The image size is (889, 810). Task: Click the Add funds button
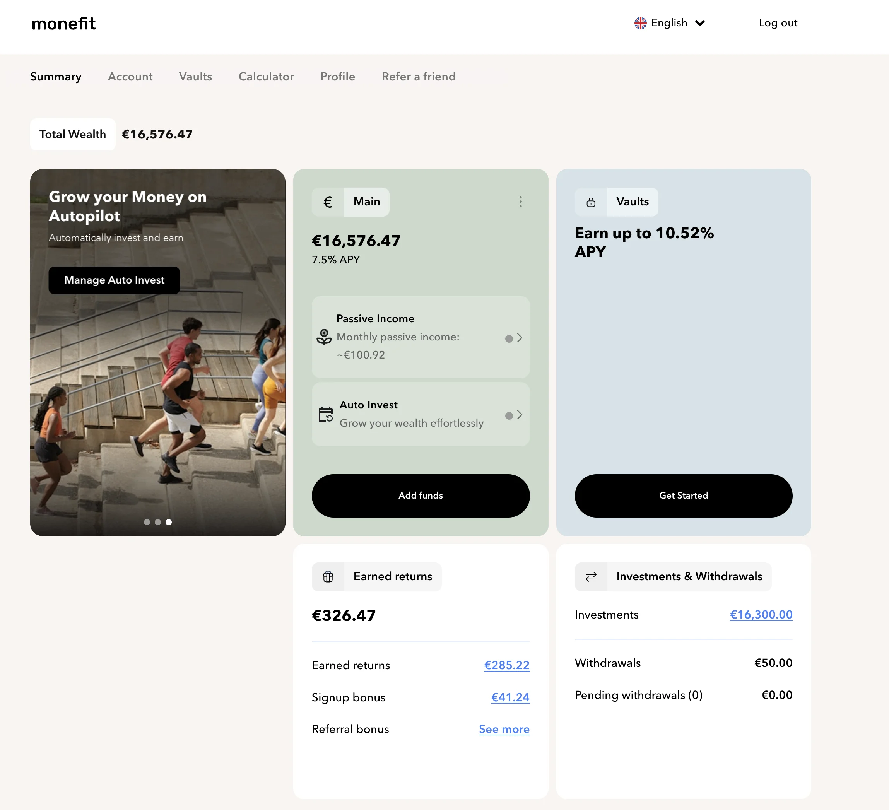(x=420, y=496)
